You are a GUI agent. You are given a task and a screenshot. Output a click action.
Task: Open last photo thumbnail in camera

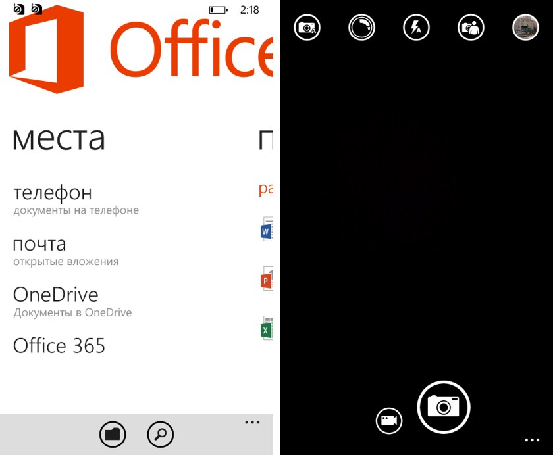coord(525,27)
